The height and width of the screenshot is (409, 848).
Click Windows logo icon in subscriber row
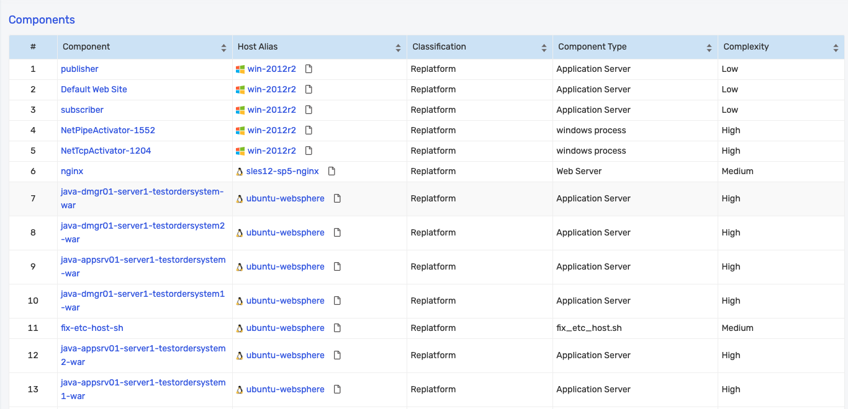pyautogui.click(x=240, y=110)
